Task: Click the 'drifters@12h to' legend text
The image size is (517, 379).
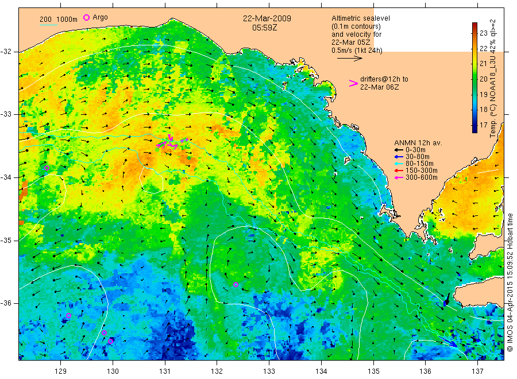Action: click(x=384, y=79)
